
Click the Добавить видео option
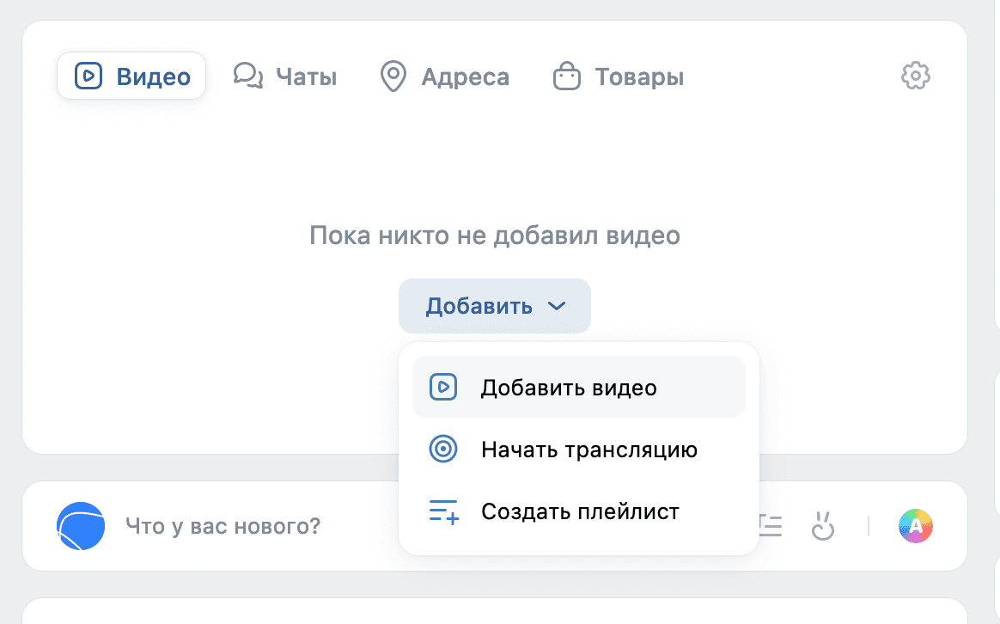[x=570, y=387]
